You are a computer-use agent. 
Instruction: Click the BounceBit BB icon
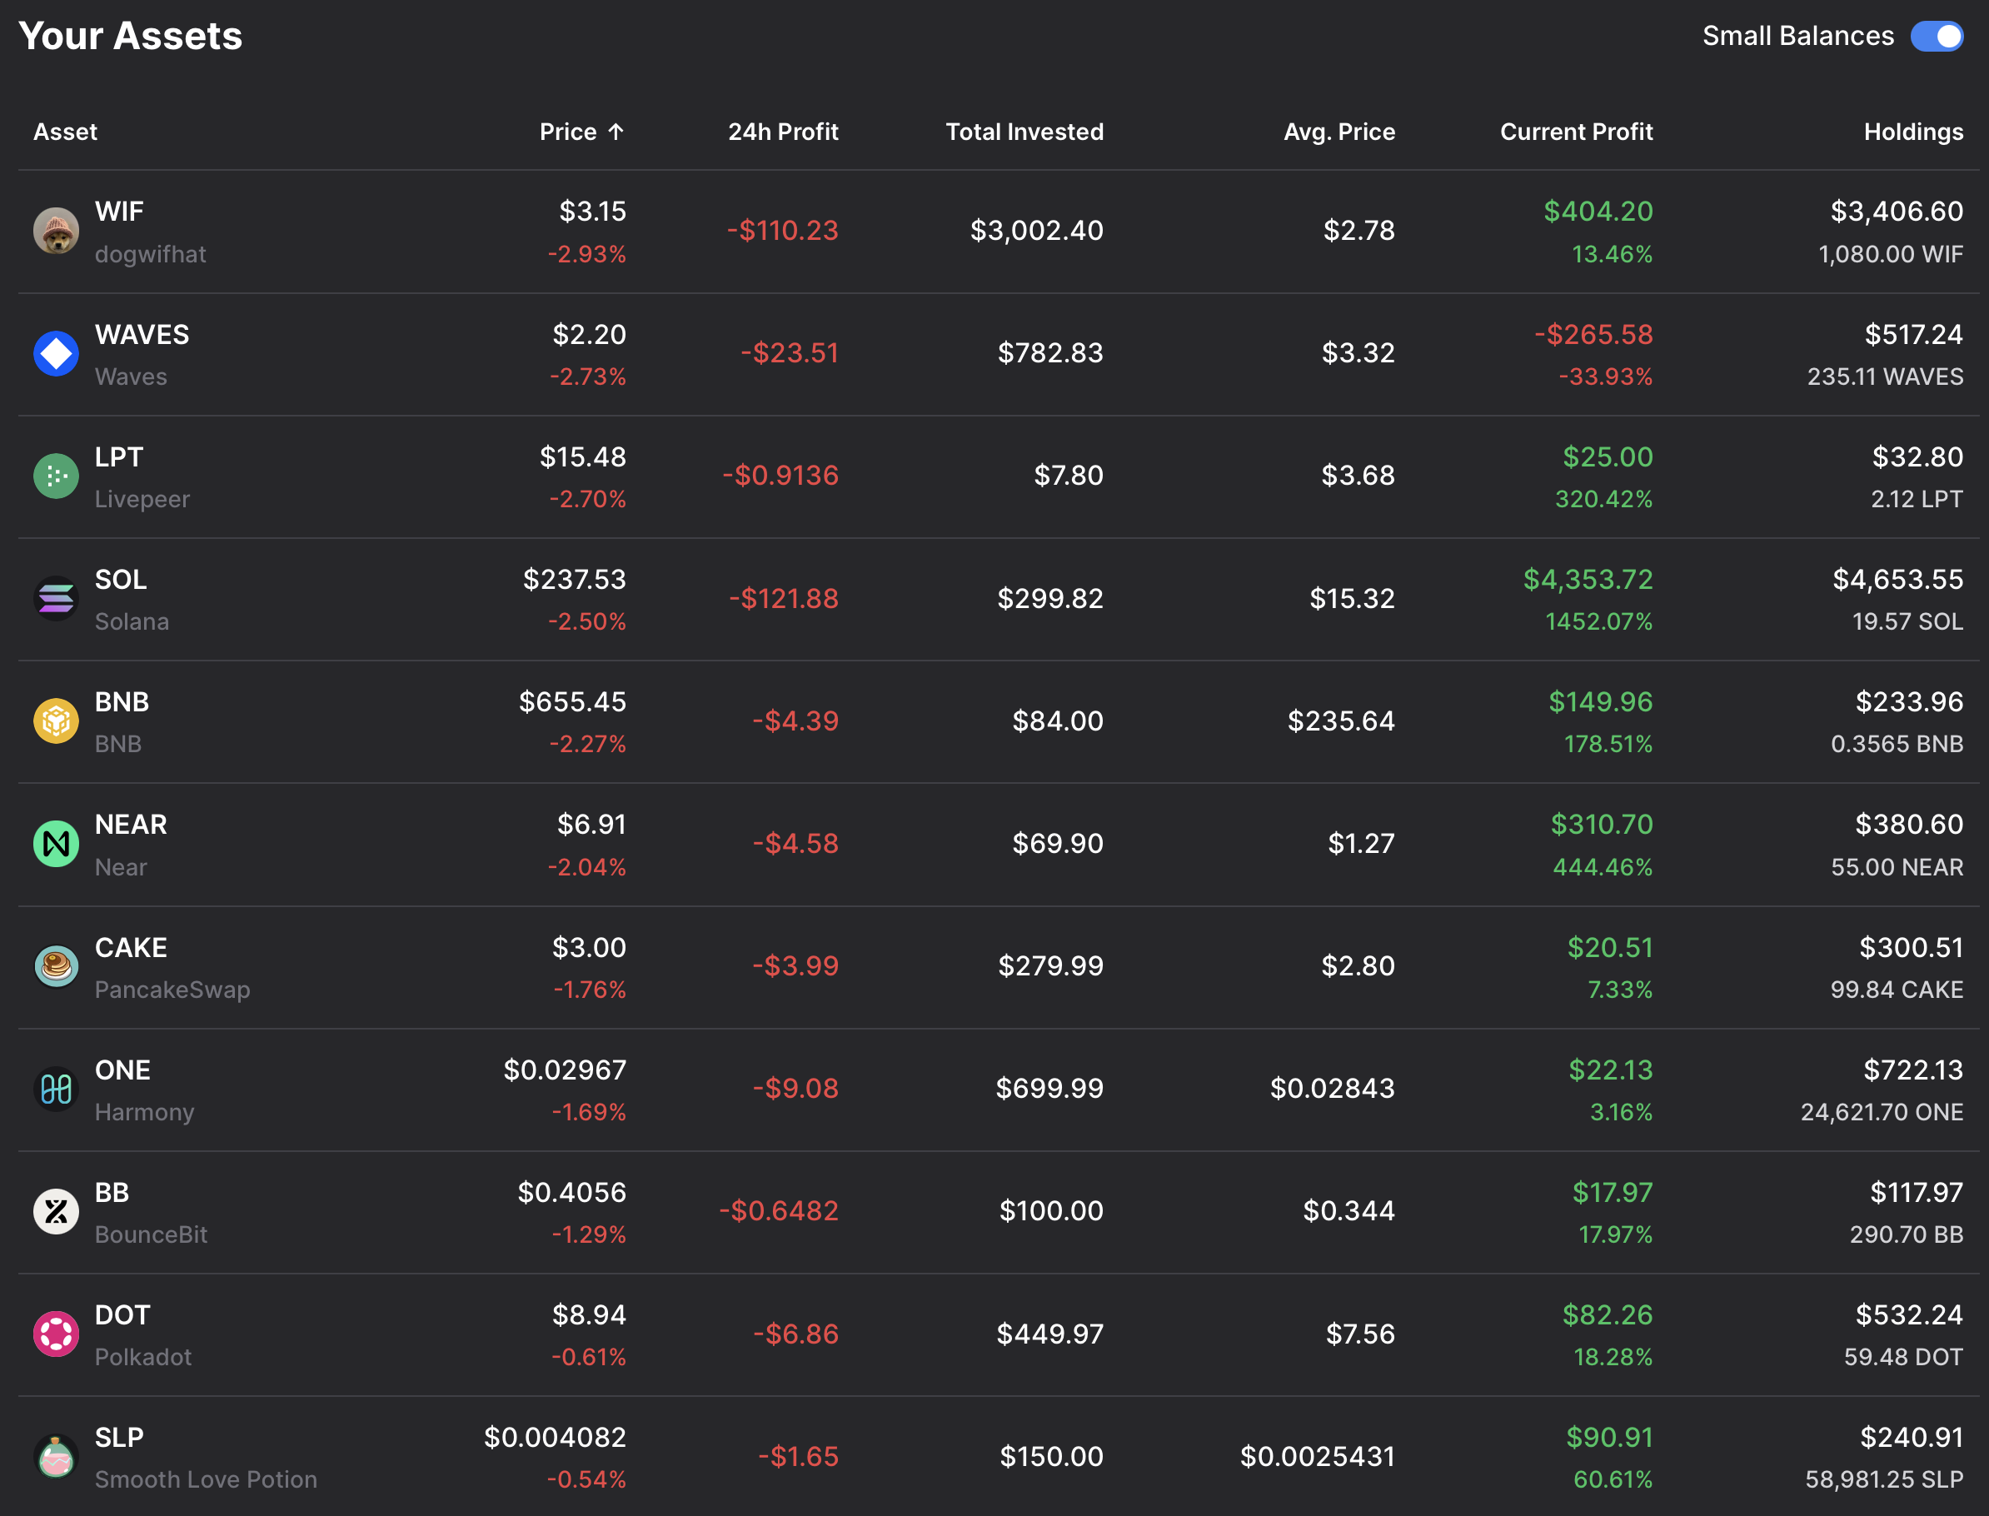point(56,1211)
